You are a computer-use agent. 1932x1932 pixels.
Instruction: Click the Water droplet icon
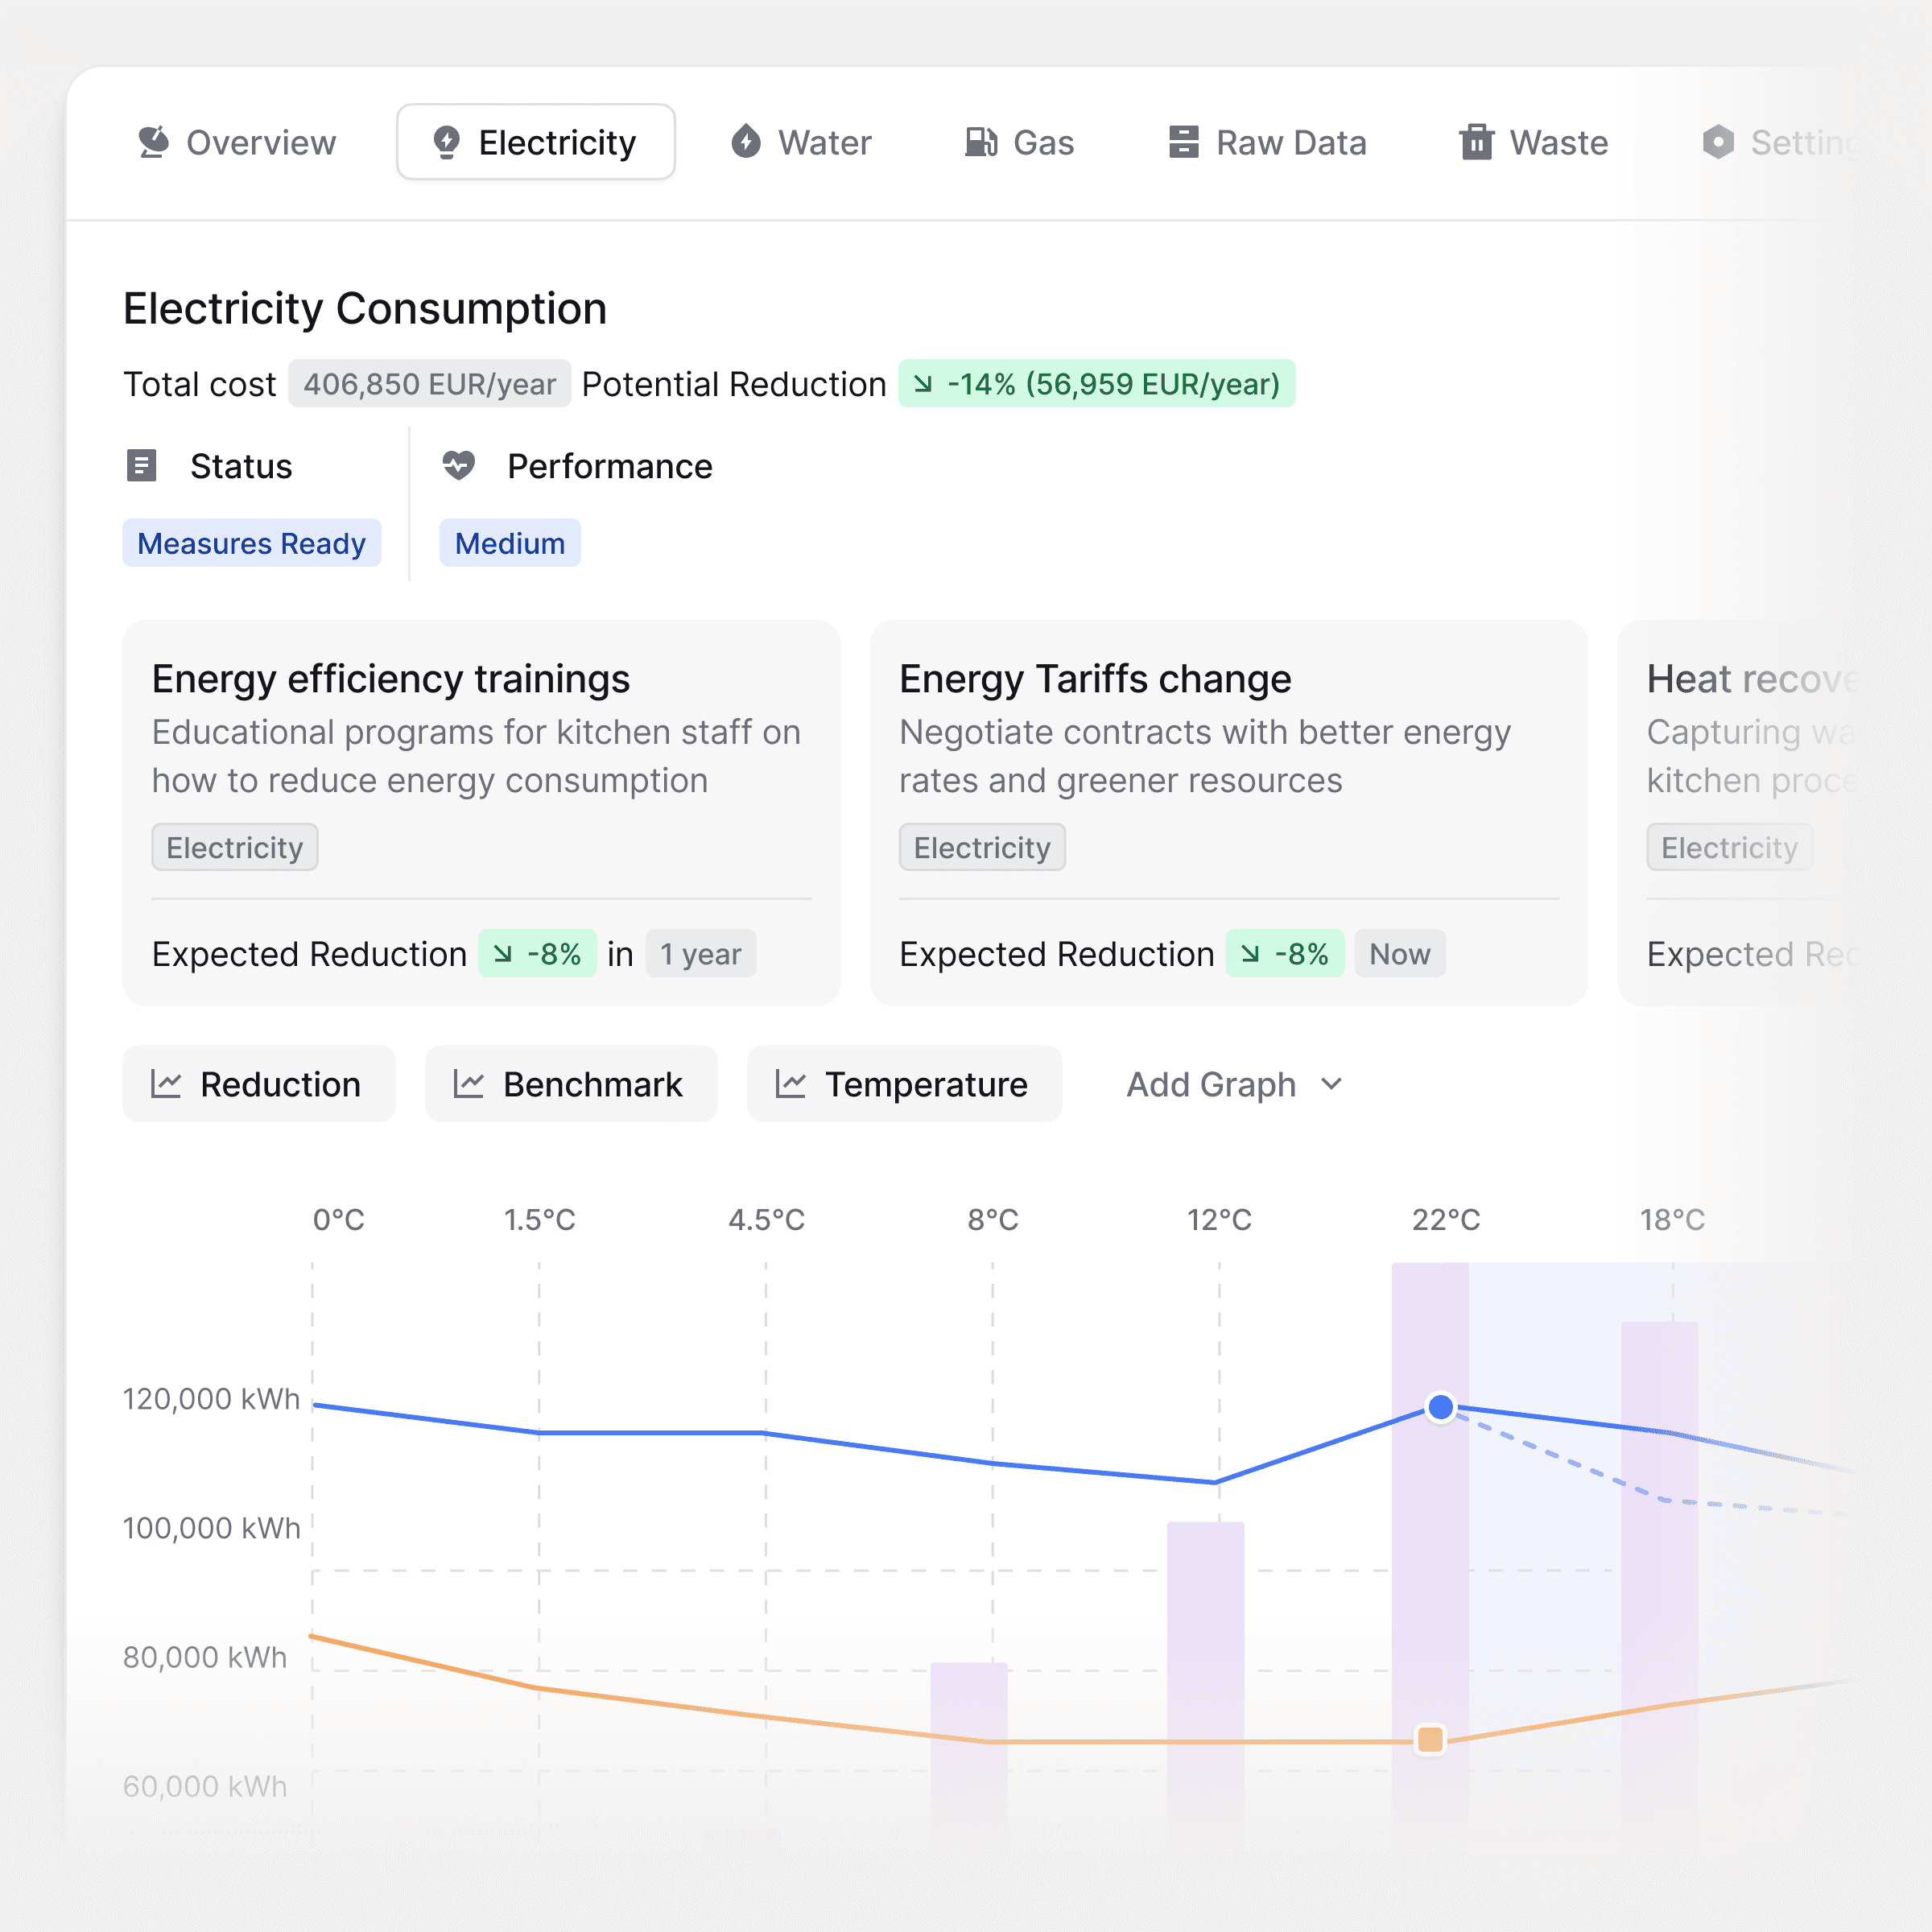coord(746,142)
